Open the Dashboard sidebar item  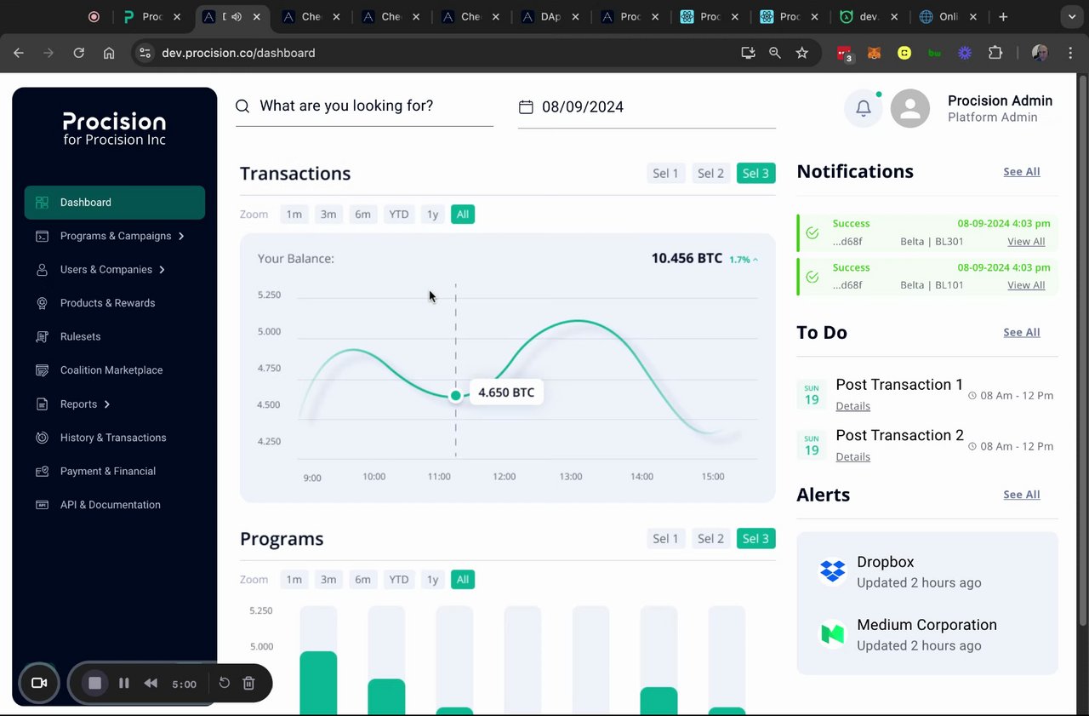tap(115, 203)
